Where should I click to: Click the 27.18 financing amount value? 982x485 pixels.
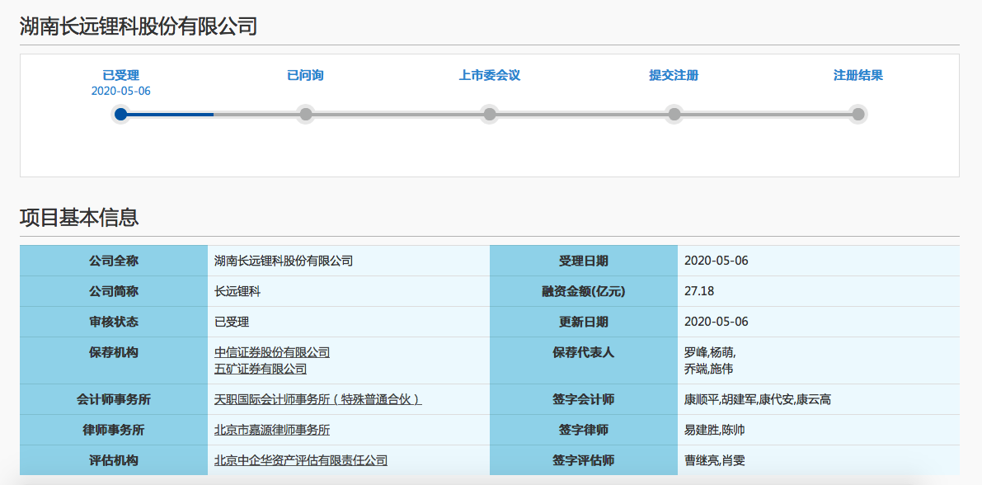(x=699, y=291)
